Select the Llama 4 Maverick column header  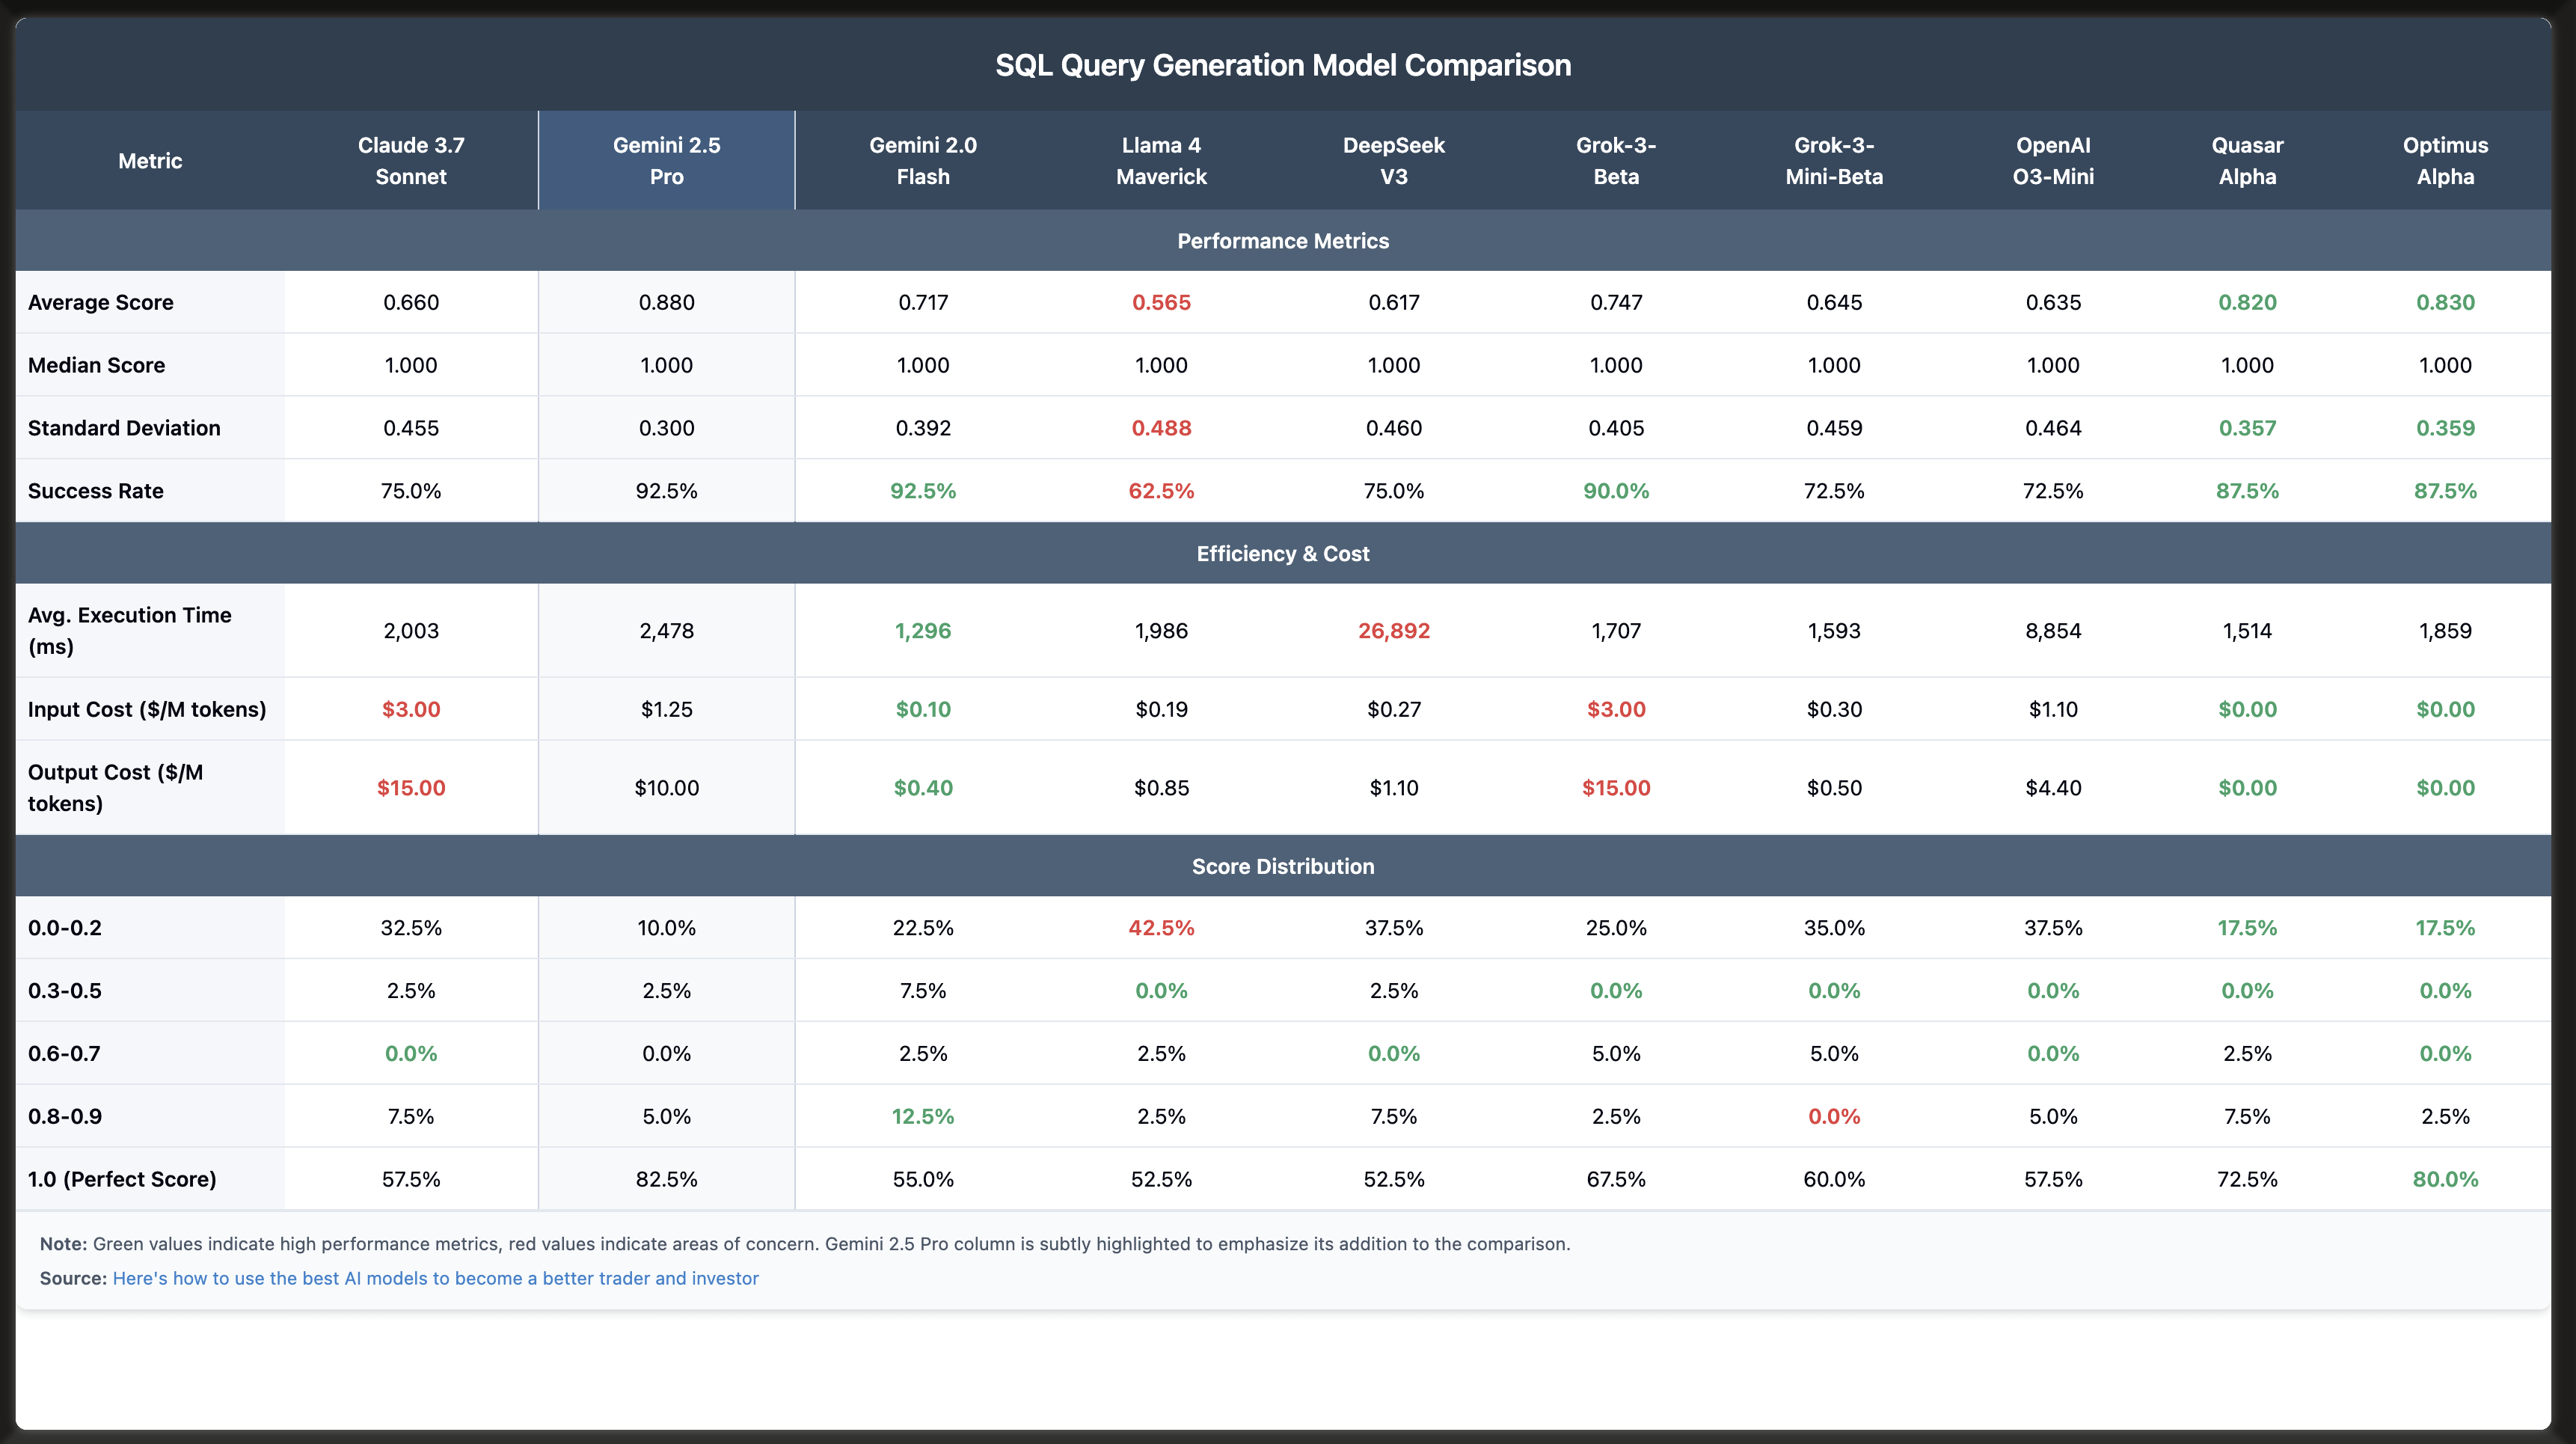tap(1161, 160)
